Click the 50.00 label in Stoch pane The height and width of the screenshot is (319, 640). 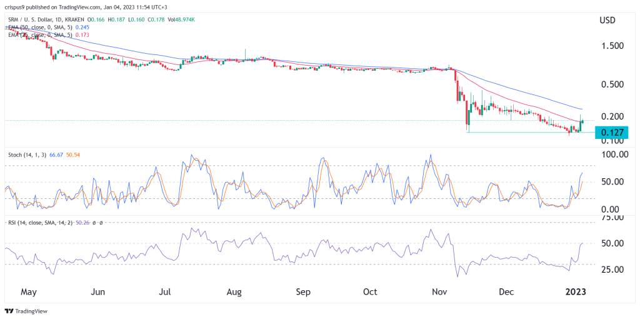[x=612, y=182]
